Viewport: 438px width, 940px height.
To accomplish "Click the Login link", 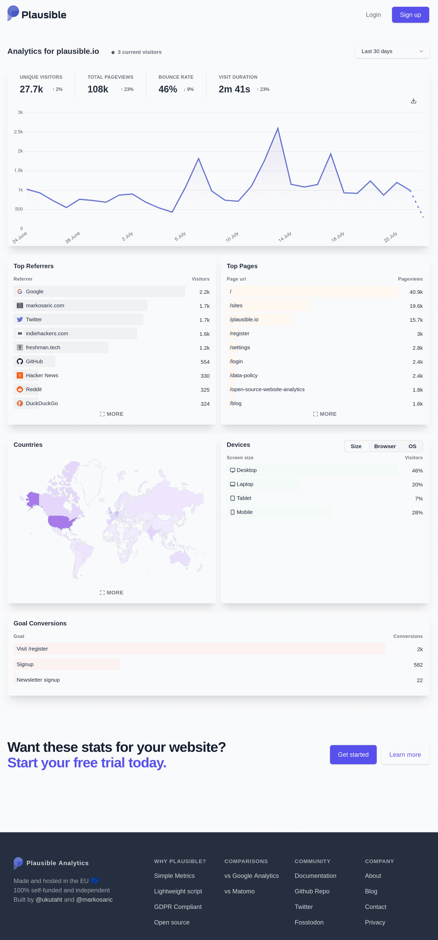I will 373,15.
